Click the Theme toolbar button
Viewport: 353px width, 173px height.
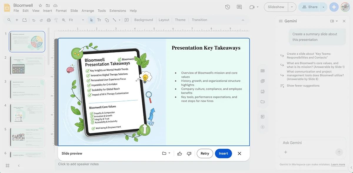tap(180, 20)
